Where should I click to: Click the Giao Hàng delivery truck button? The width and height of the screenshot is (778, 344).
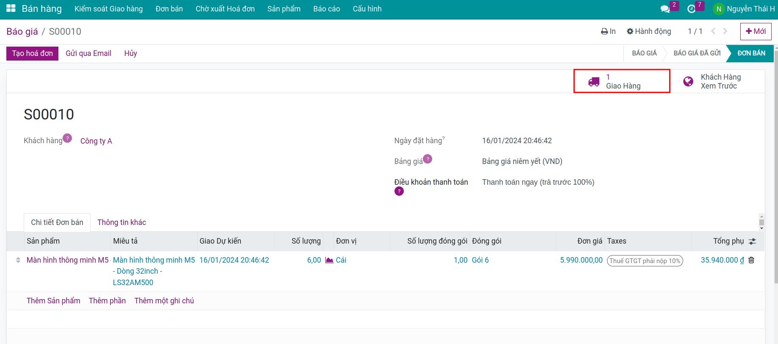pos(621,81)
